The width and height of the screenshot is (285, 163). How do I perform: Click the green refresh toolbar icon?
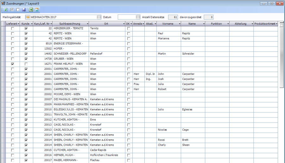6,10
